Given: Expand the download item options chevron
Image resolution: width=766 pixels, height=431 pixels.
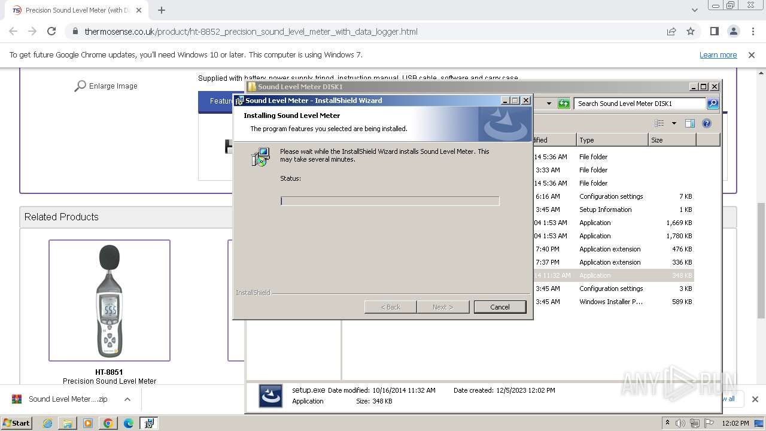Looking at the screenshot, I should point(127,399).
